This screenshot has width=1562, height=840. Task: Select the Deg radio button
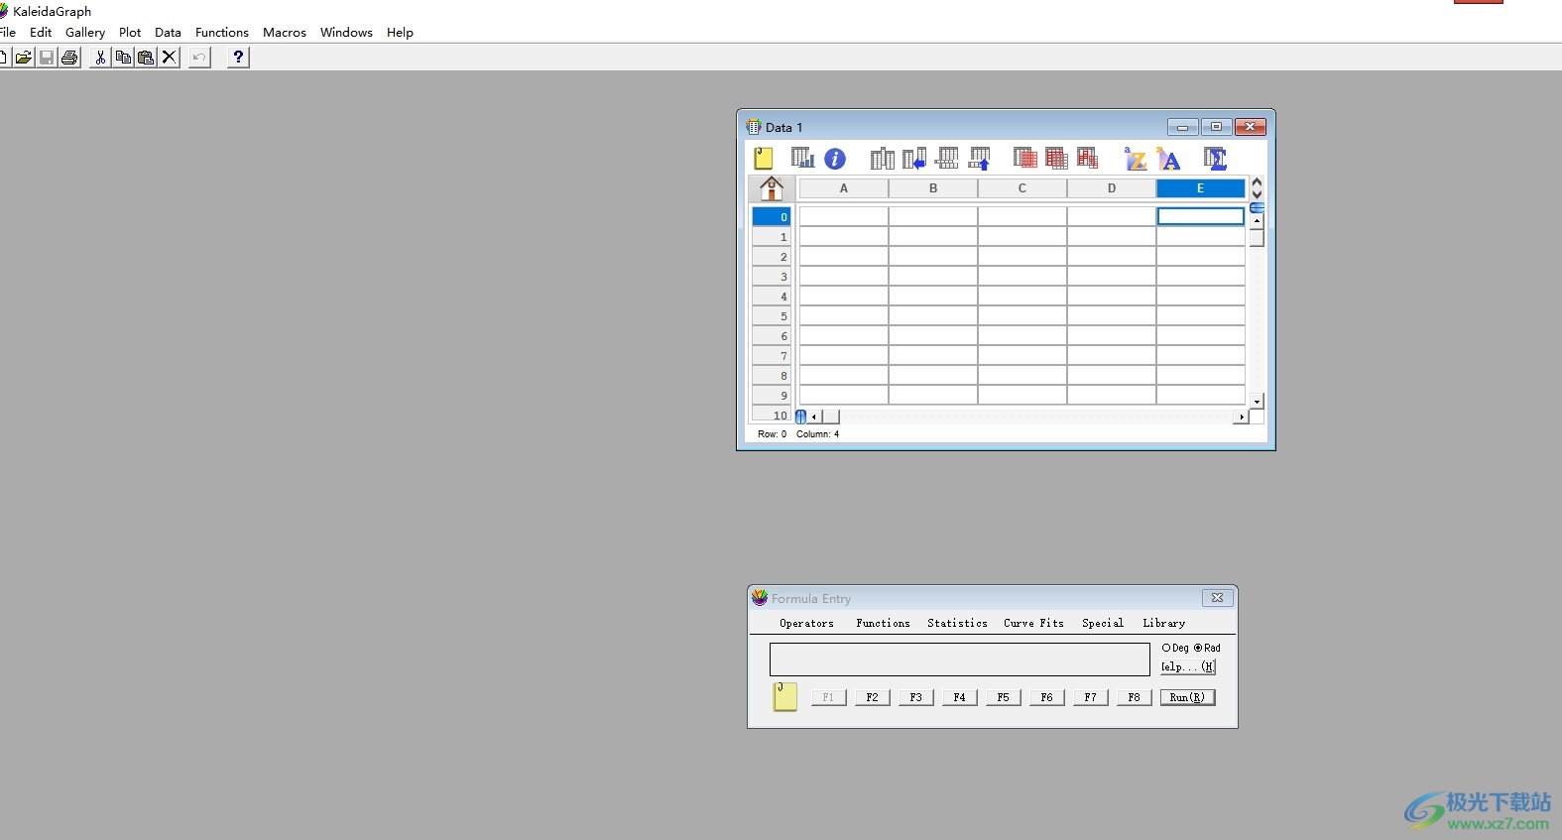pos(1167,648)
